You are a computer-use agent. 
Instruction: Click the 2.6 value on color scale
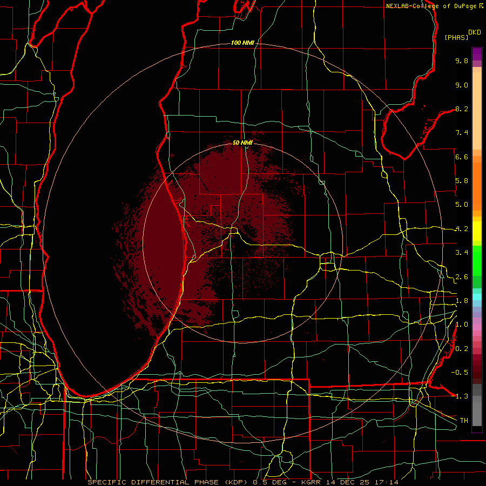[462, 277]
